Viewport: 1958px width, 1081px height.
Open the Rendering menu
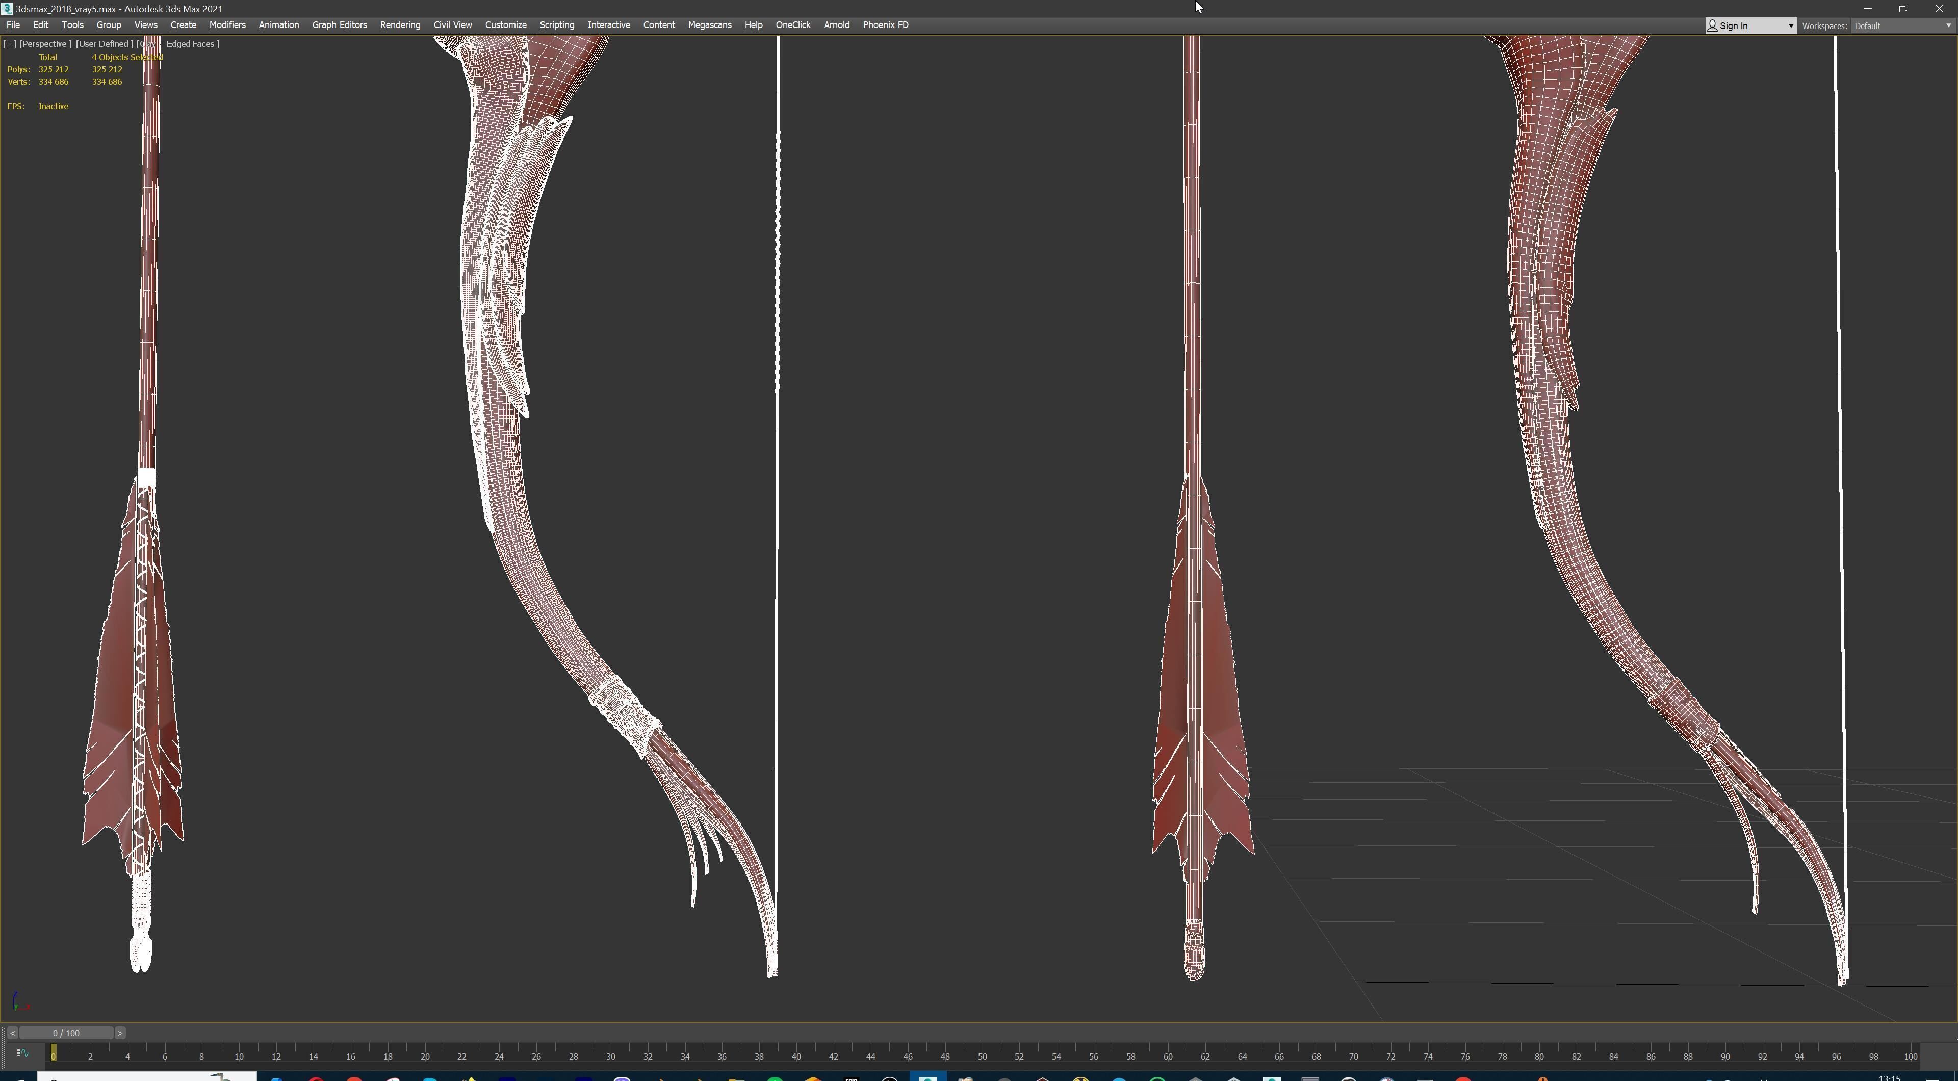[x=400, y=25]
